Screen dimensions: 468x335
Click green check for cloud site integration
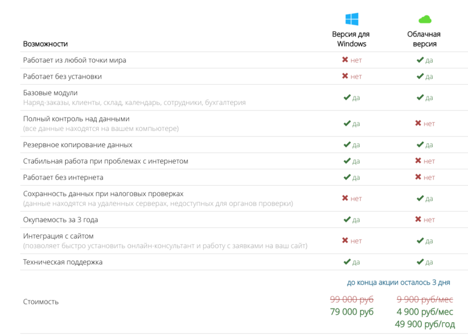[420, 241]
